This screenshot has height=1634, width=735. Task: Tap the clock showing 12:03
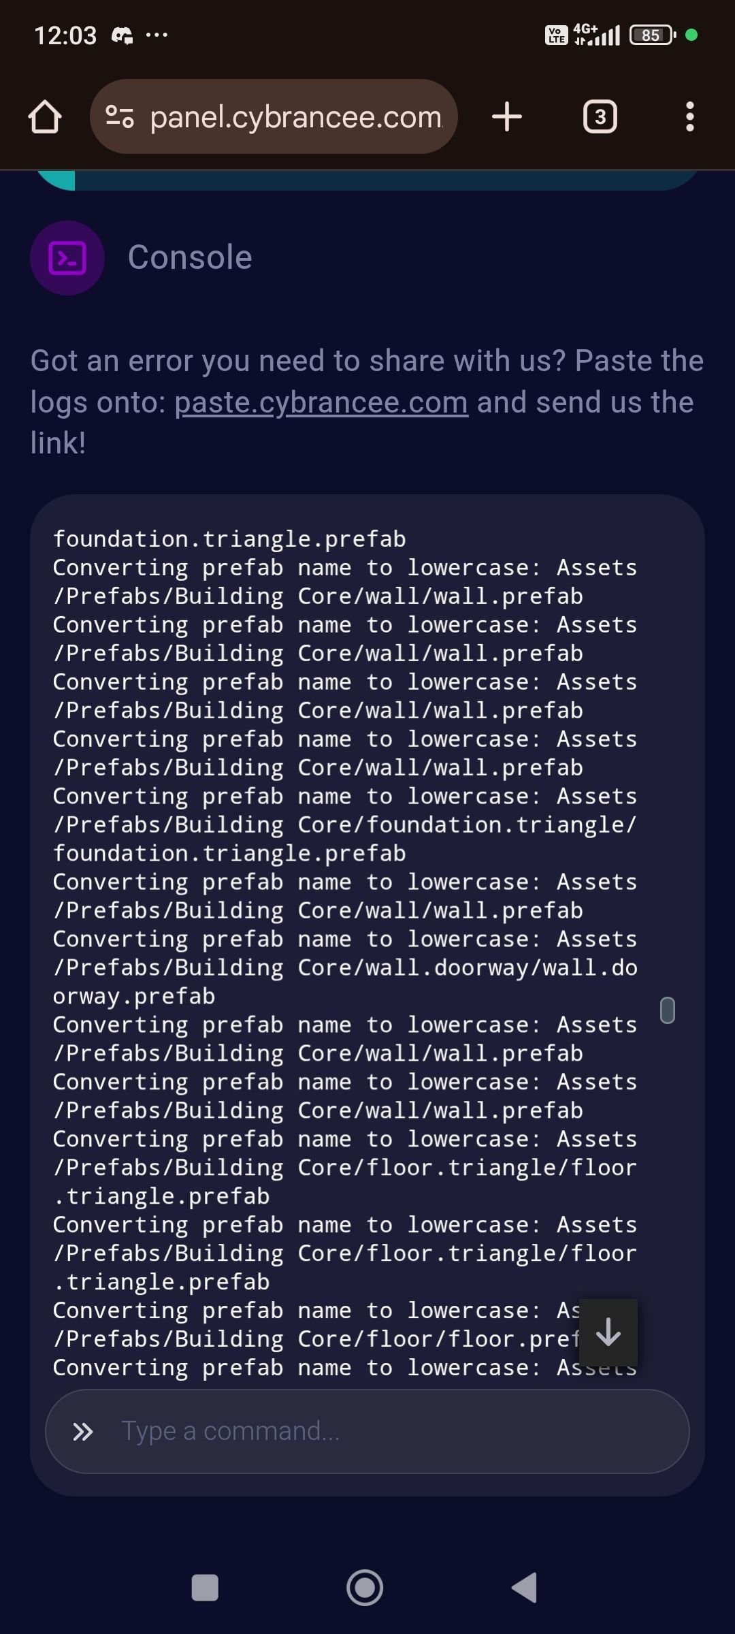[65, 35]
